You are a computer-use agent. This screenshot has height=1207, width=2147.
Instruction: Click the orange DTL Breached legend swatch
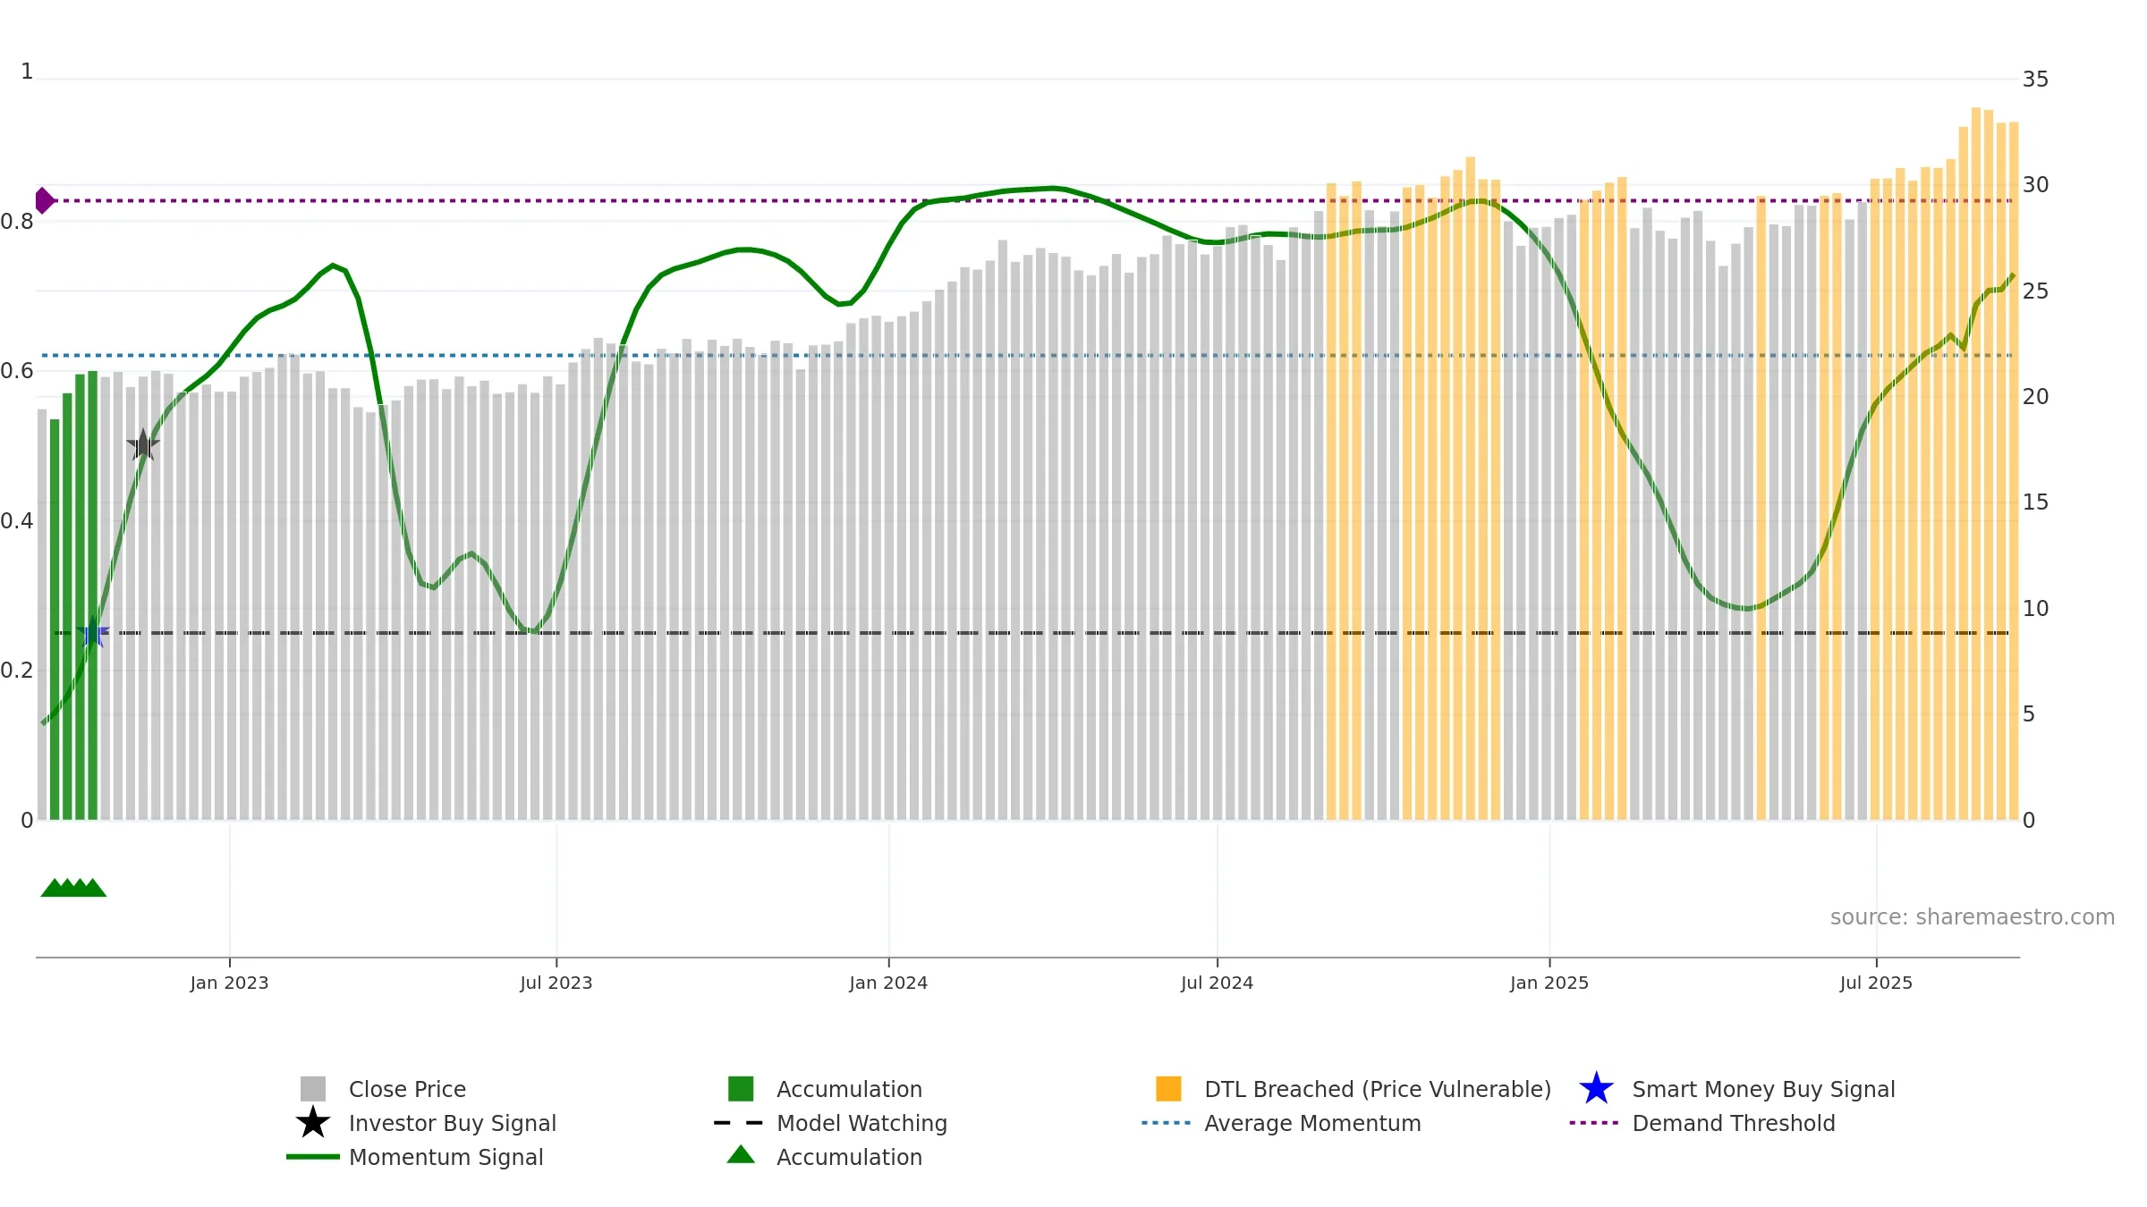tap(1168, 1089)
